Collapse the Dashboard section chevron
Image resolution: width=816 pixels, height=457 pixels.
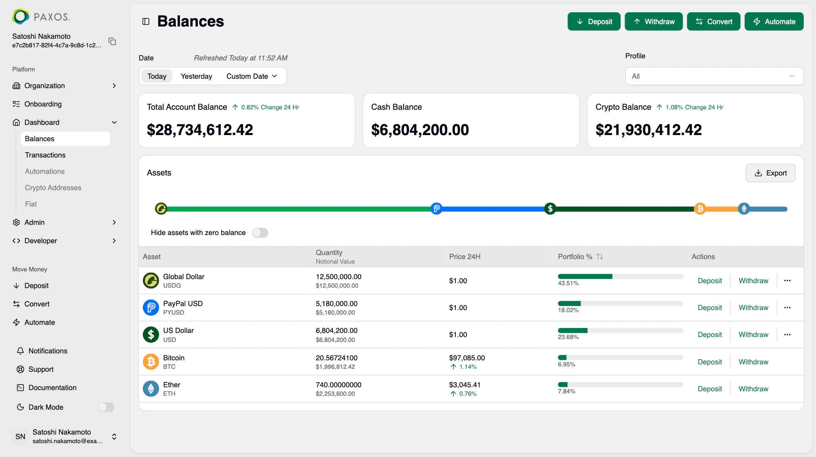click(114, 122)
